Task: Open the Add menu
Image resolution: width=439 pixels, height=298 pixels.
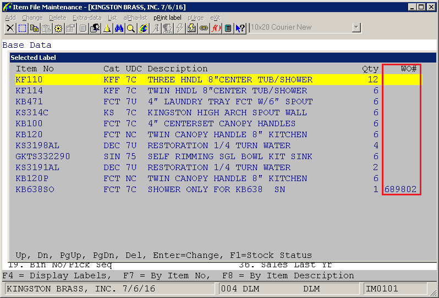Action: [10, 18]
